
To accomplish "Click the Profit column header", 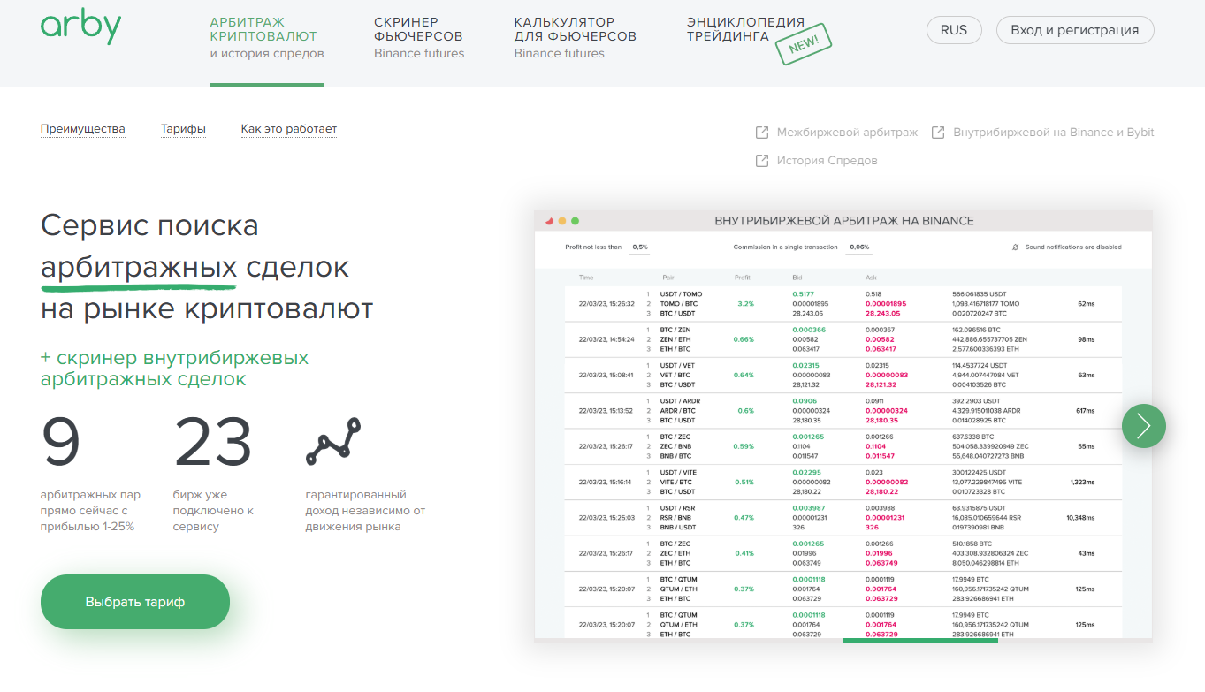I will pyautogui.click(x=743, y=278).
